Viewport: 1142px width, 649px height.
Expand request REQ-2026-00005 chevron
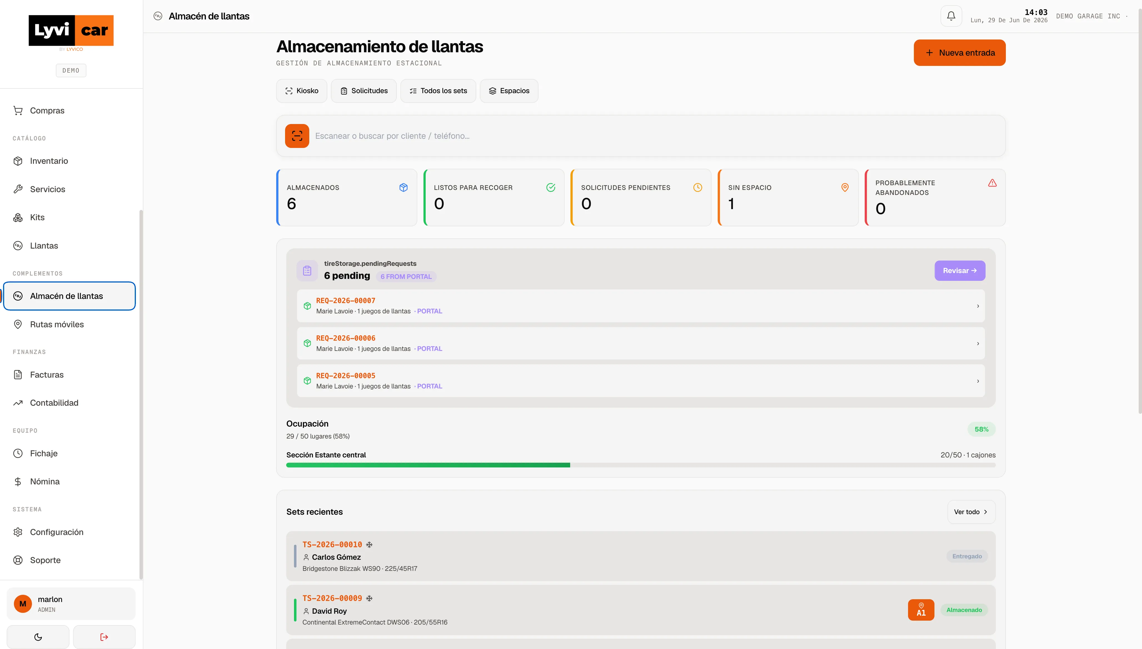pyautogui.click(x=978, y=381)
